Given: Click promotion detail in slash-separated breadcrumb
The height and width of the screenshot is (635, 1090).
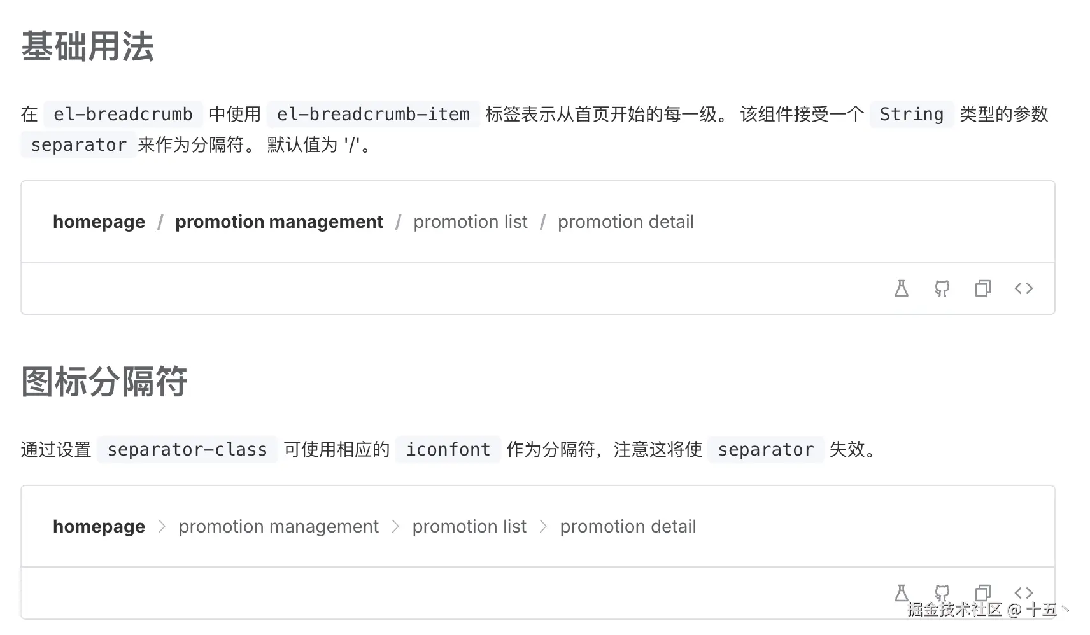Looking at the screenshot, I should pos(625,222).
